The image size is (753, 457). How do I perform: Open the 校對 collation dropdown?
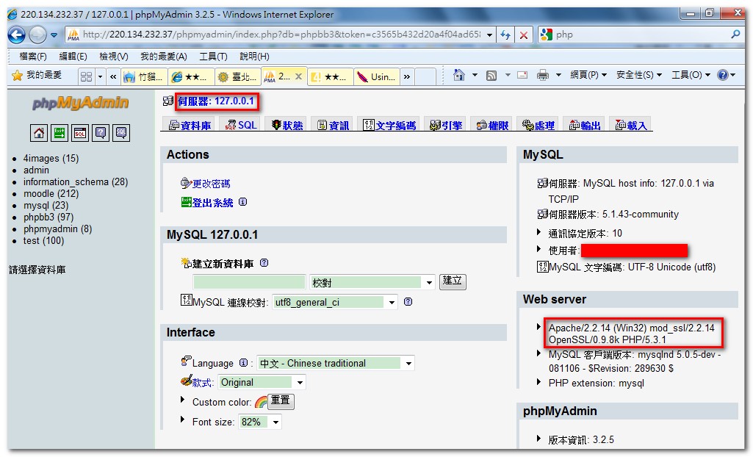(x=372, y=282)
